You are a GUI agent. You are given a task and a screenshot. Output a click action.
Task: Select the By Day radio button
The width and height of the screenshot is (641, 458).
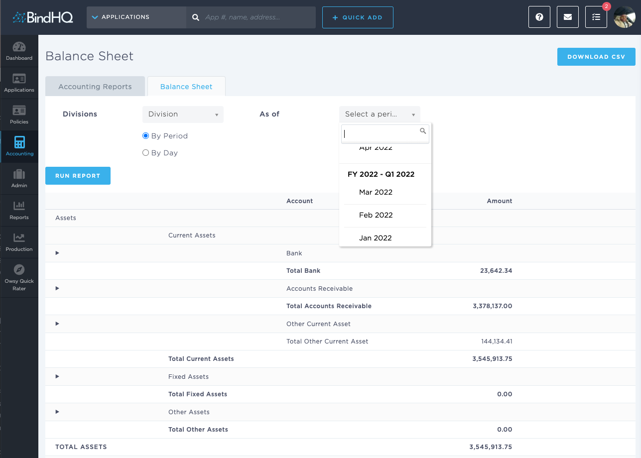145,153
